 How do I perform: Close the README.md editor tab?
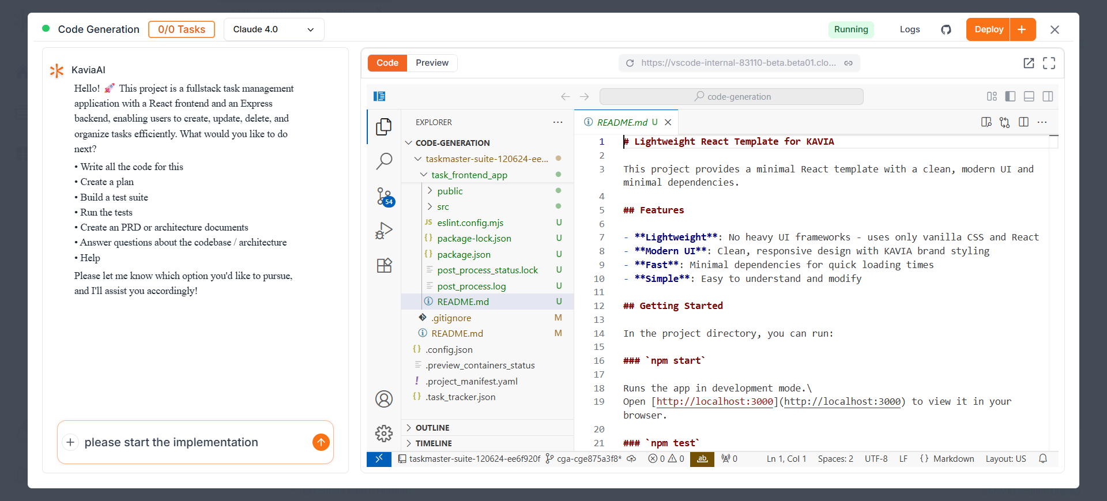pyautogui.click(x=668, y=122)
